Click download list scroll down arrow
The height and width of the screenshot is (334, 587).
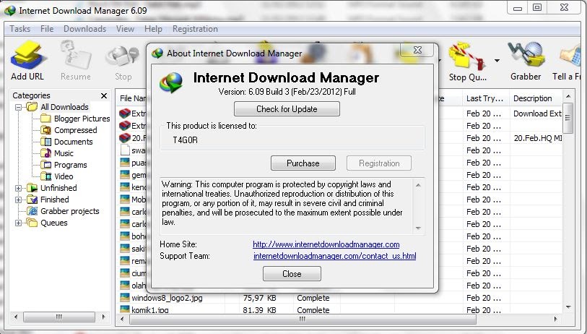(568, 307)
